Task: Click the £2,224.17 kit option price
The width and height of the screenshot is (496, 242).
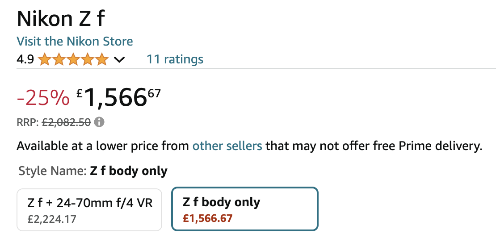Action: 52,219
